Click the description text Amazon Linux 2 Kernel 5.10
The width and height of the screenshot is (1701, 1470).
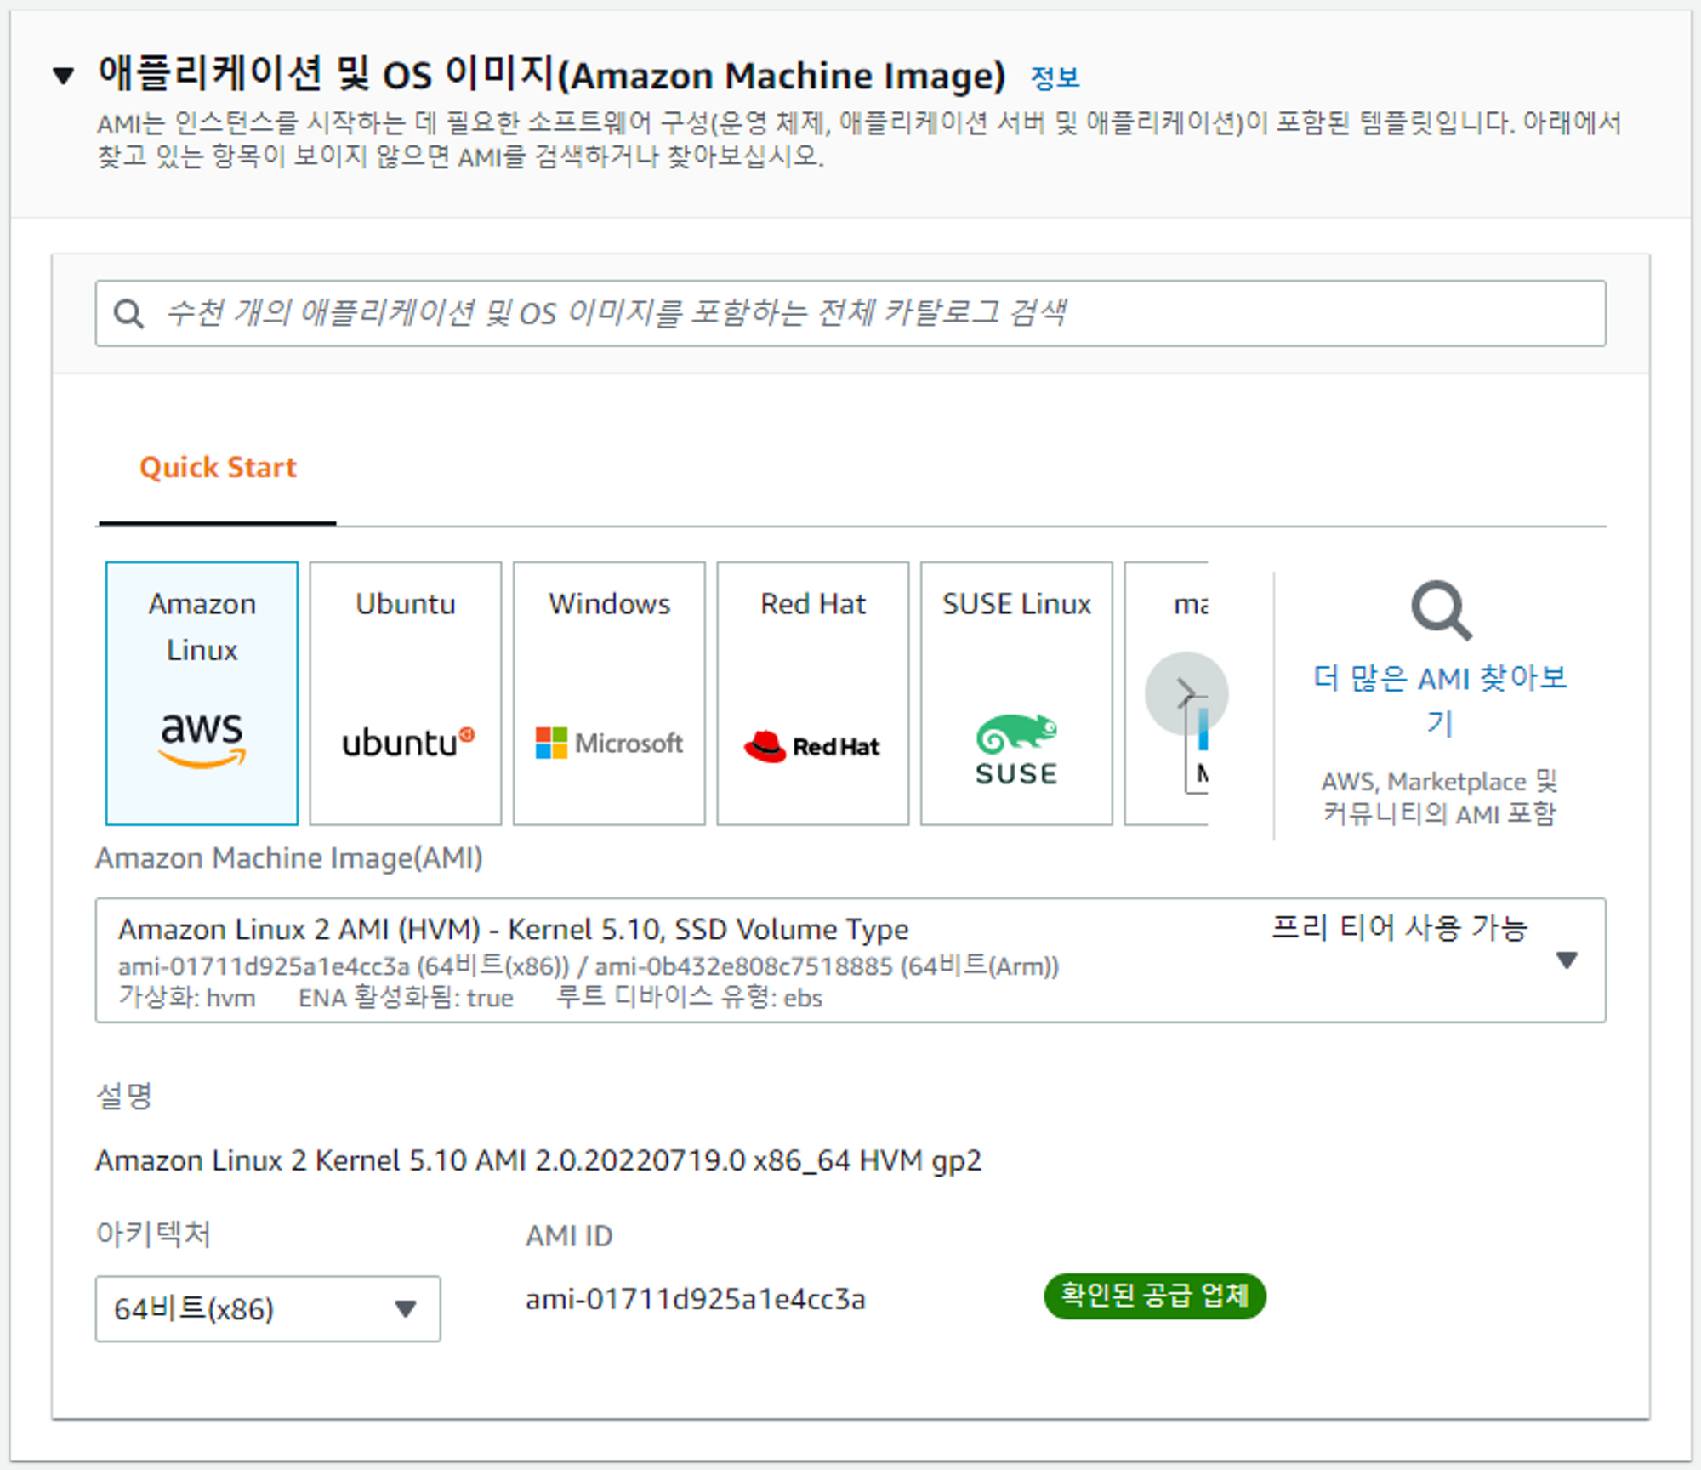tap(538, 1160)
